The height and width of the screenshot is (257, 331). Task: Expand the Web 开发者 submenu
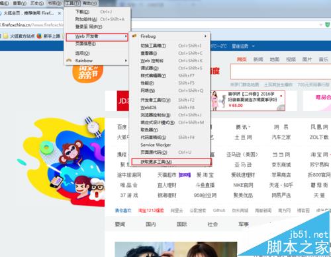(97, 36)
